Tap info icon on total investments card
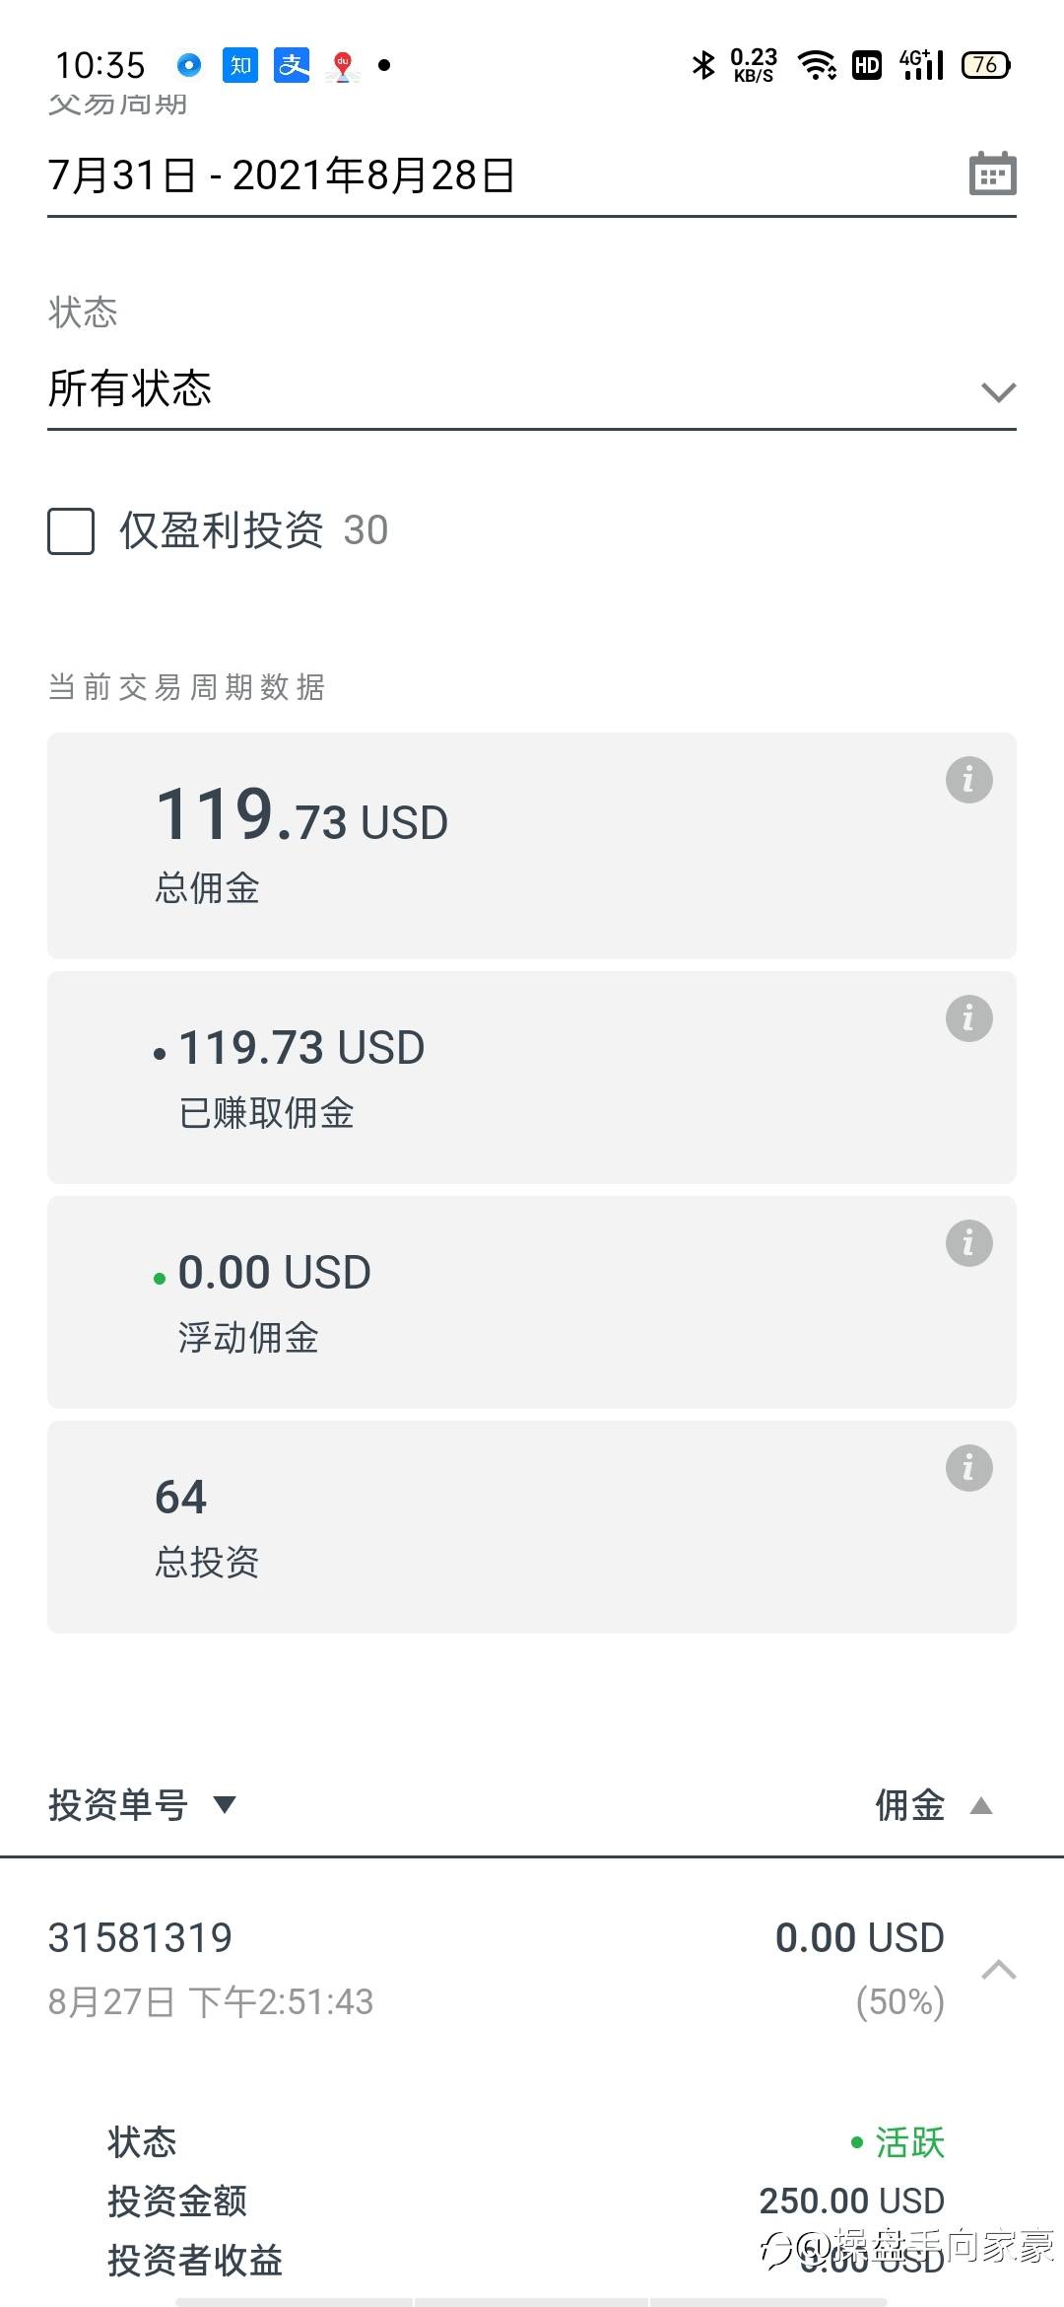Viewport: 1064px width, 2307px height. [968, 1468]
